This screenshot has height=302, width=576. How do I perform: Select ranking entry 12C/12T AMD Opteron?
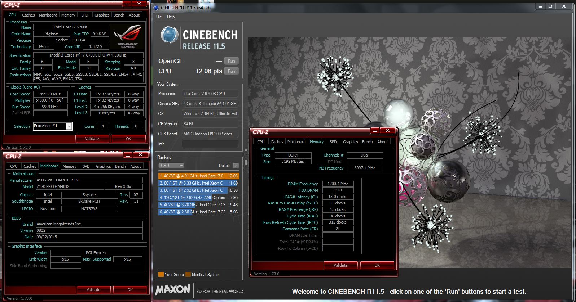pos(199,198)
